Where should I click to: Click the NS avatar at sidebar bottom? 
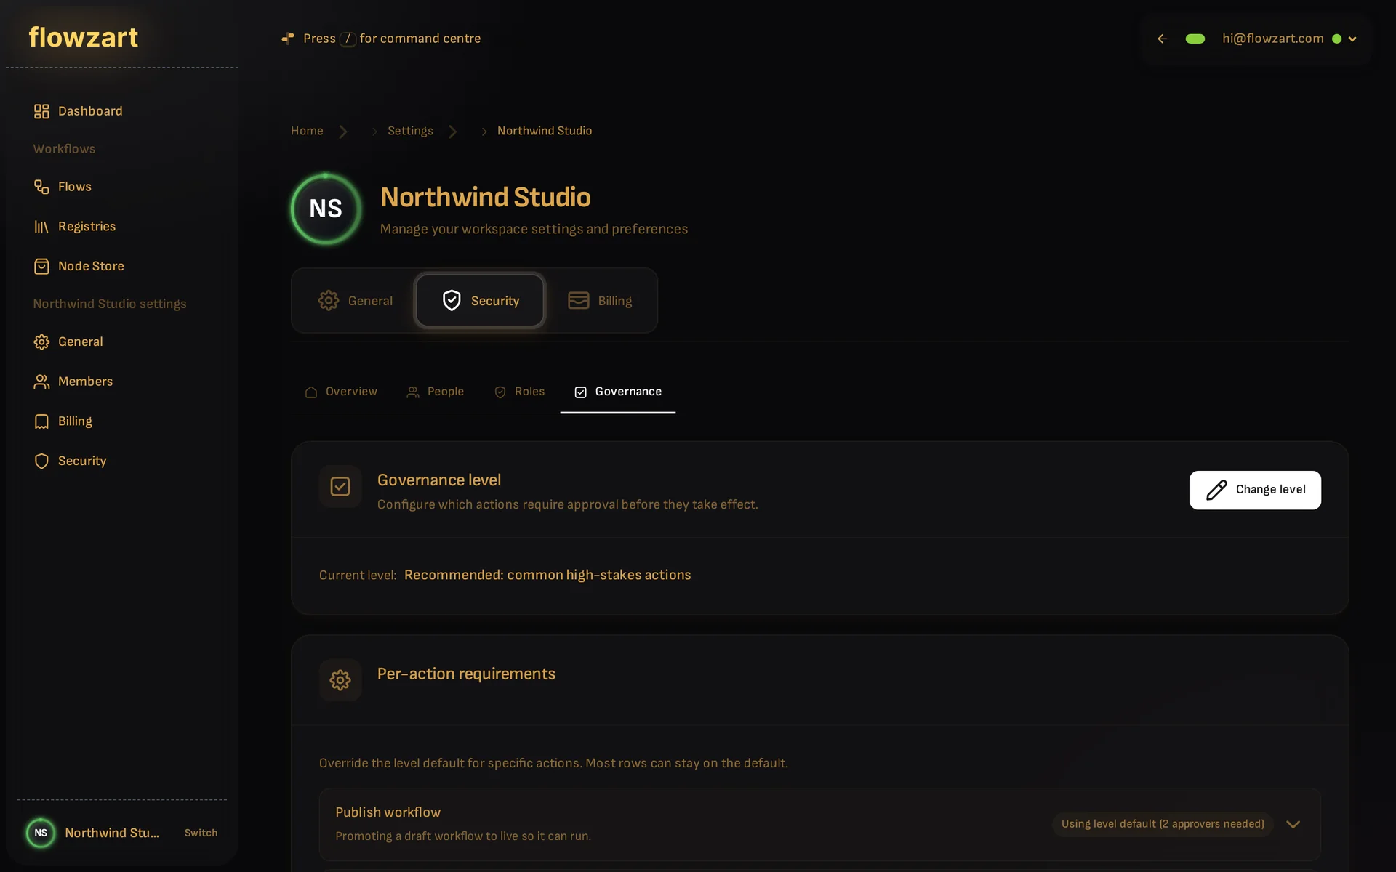pyautogui.click(x=41, y=833)
